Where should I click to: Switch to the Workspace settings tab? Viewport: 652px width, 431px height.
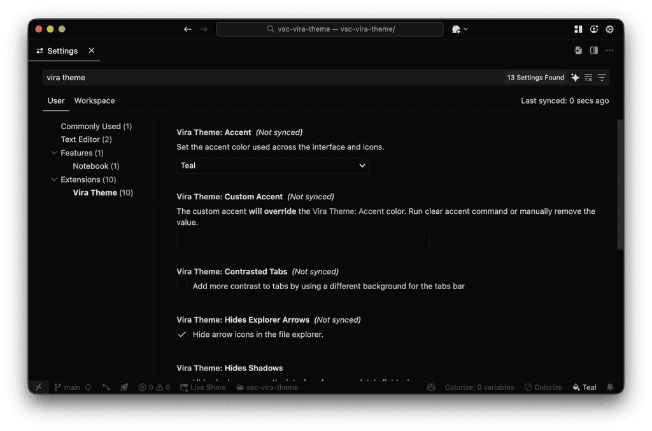pos(94,101)
